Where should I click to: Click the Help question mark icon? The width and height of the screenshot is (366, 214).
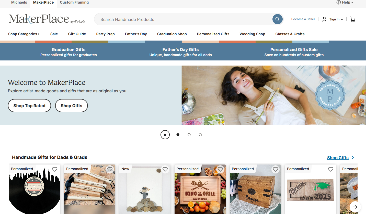pyautogui.click(x=339, y=2)
